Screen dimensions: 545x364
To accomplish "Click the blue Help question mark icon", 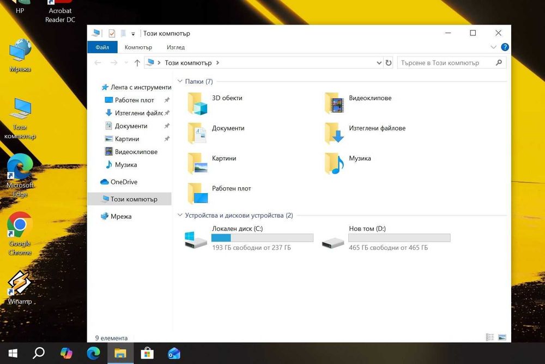I will [505, 47].
